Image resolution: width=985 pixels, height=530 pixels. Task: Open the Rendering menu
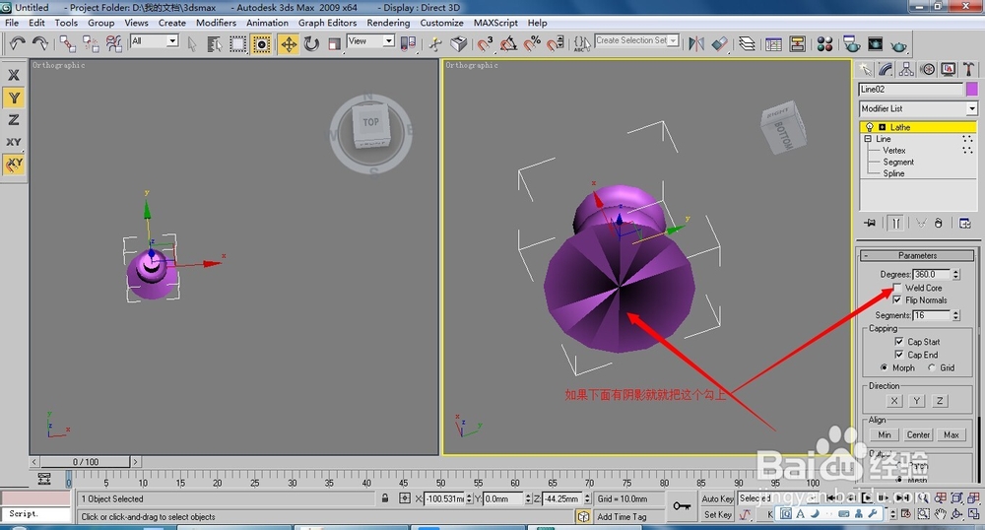click(388, 23)
